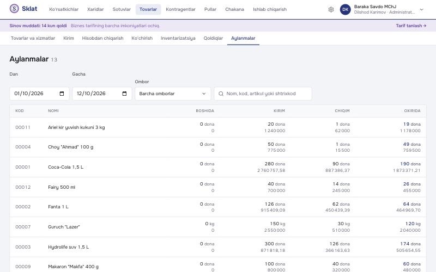Click the Dan date field 01/10/2026

click(39, 94)
